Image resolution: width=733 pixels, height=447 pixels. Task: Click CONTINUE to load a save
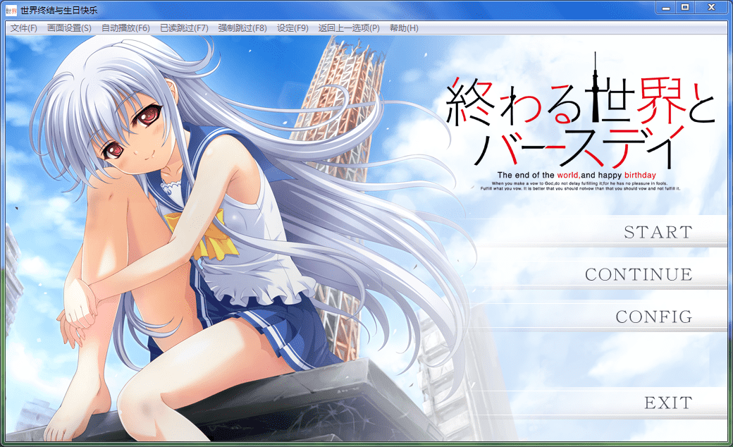(x=639, y=275)
